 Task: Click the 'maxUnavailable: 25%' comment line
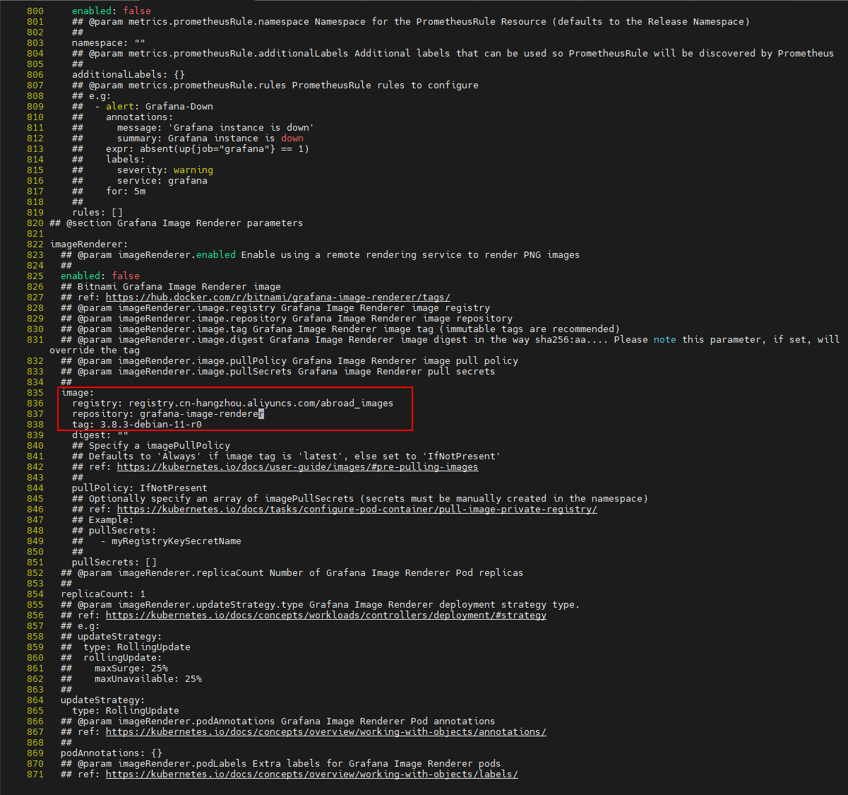coord(131,679)
